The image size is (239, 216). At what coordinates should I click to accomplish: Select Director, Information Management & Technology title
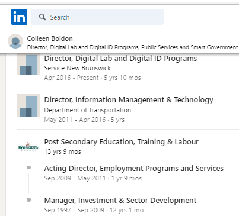[x=129, y=100]
